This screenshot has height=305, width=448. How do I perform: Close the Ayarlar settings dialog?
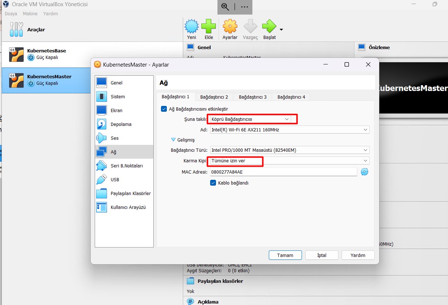(x=368, y=64)
